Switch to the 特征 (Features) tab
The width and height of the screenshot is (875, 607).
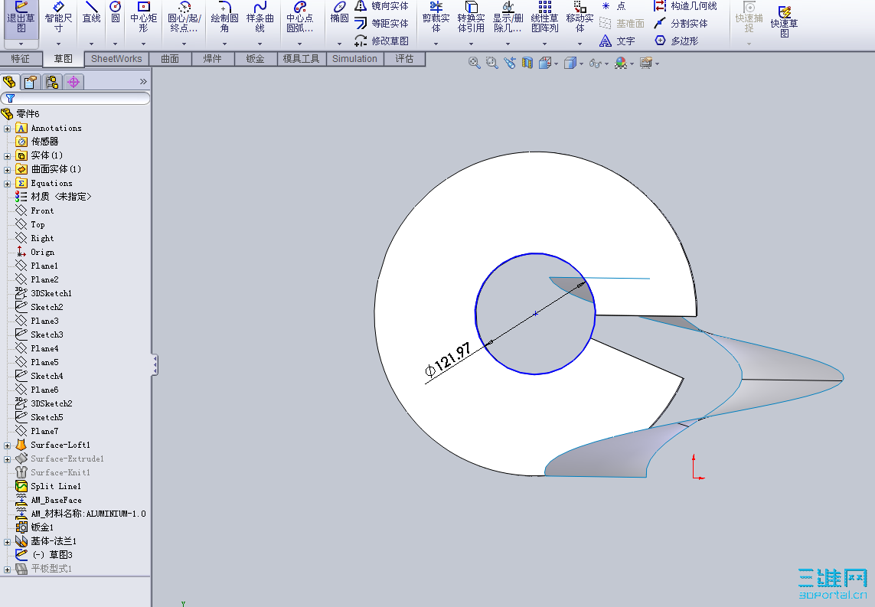pyautogui.click(x=21, y=59)
